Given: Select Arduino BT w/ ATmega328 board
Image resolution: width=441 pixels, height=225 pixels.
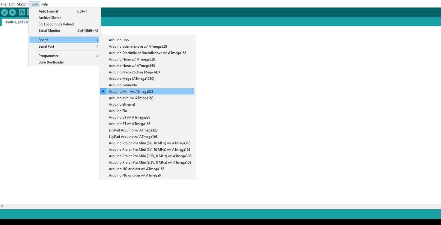Looking at the screenshot, I should 147,117.
